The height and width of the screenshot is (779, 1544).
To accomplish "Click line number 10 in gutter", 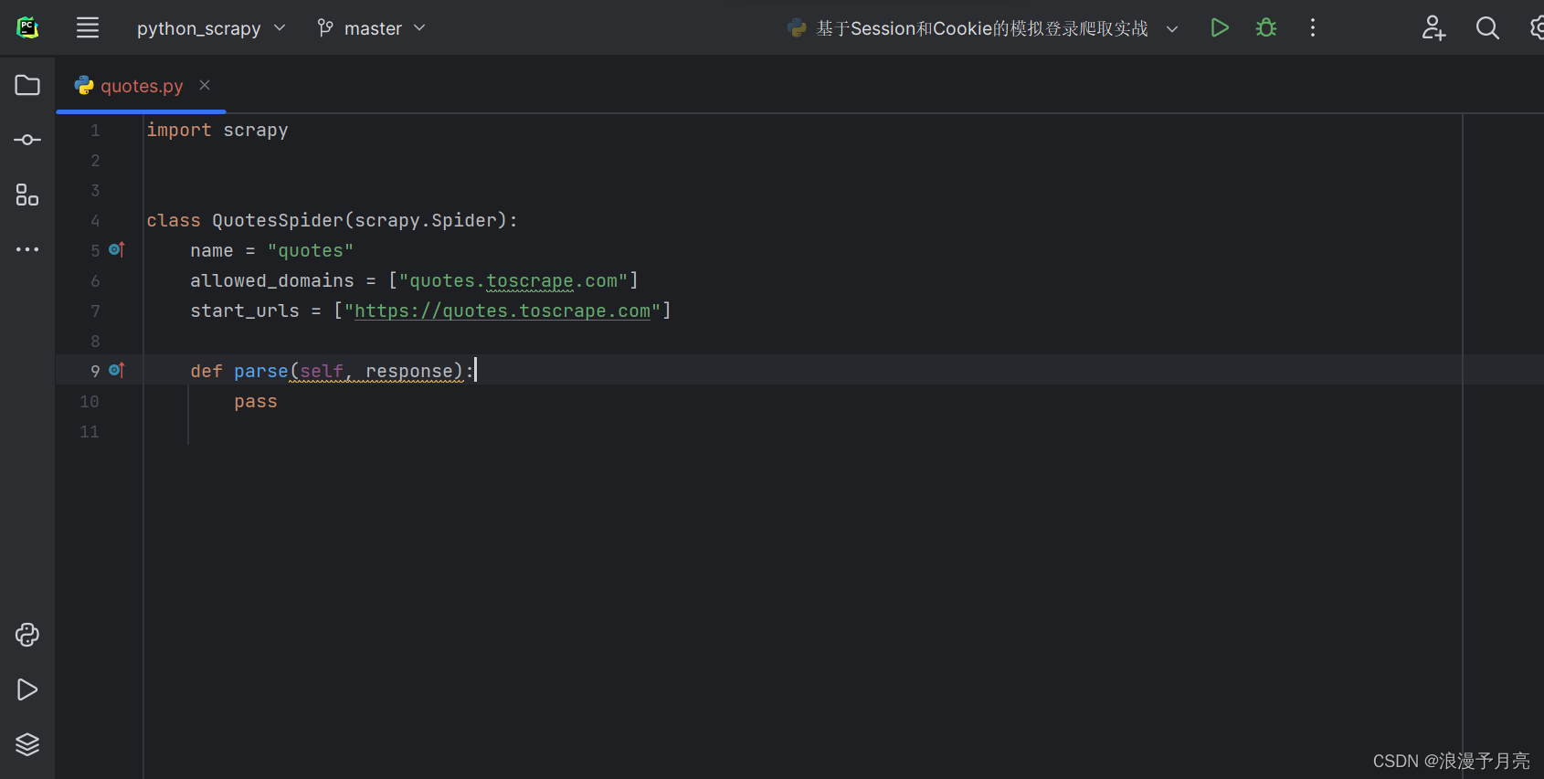I will pos(90,402).
